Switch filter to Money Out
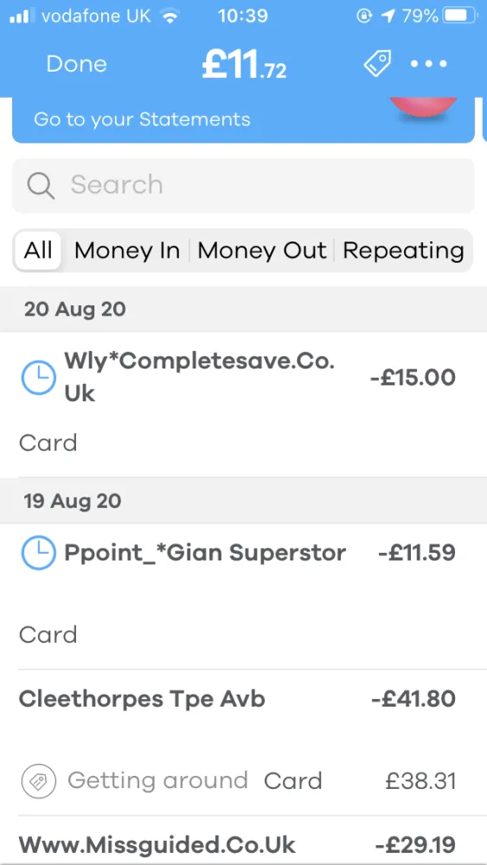 click(262, 251)
